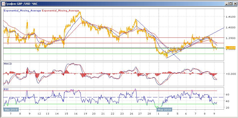Click date label 14 on time axis
The height and width of the screenshot is (118, 238).
pos(57,114)
